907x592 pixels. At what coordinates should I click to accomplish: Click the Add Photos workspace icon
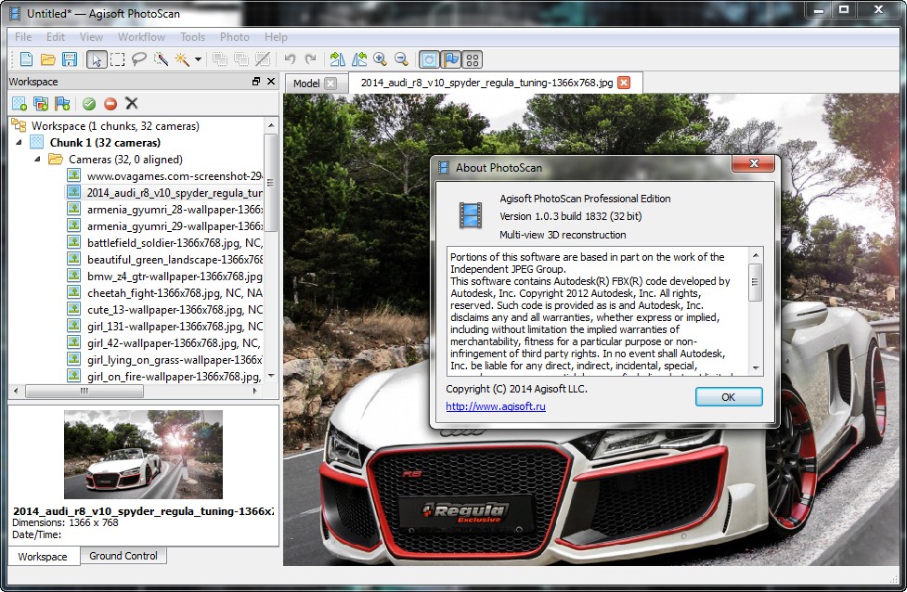(41, 104)
